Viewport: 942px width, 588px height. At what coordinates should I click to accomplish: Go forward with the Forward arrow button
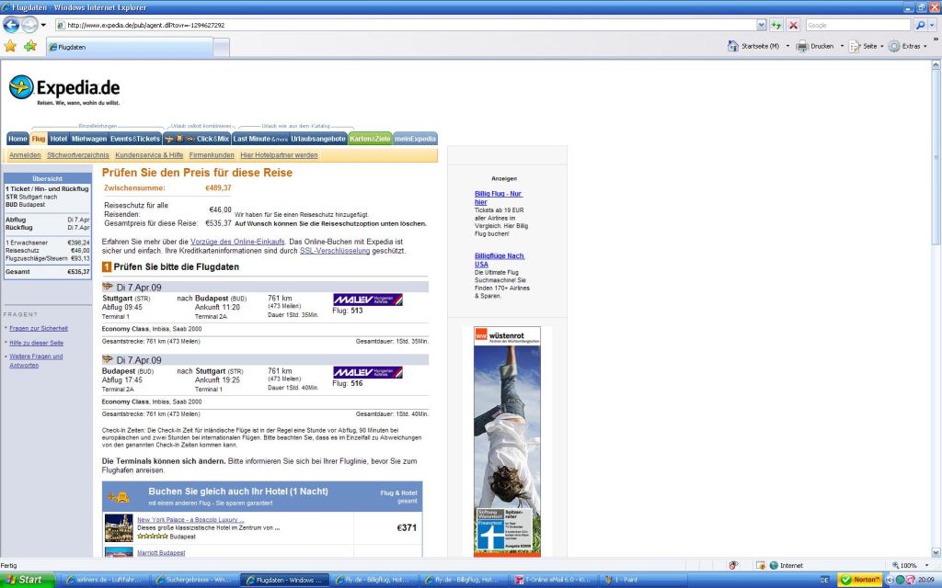(x=29, y=25)
